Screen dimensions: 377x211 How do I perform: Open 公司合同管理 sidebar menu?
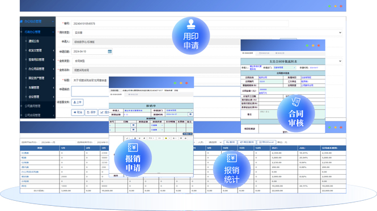pyautogui.click(x=32, y=115)
